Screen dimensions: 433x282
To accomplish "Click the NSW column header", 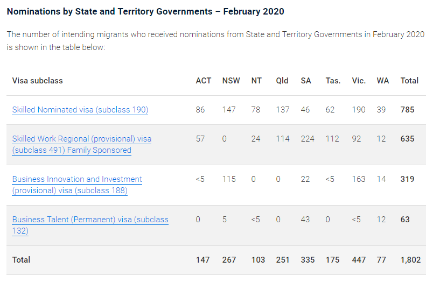I will click(231, 81).
